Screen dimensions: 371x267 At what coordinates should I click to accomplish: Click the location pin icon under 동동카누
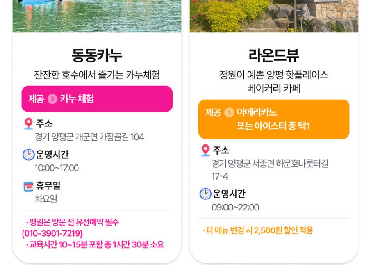(x=28, y=124)
